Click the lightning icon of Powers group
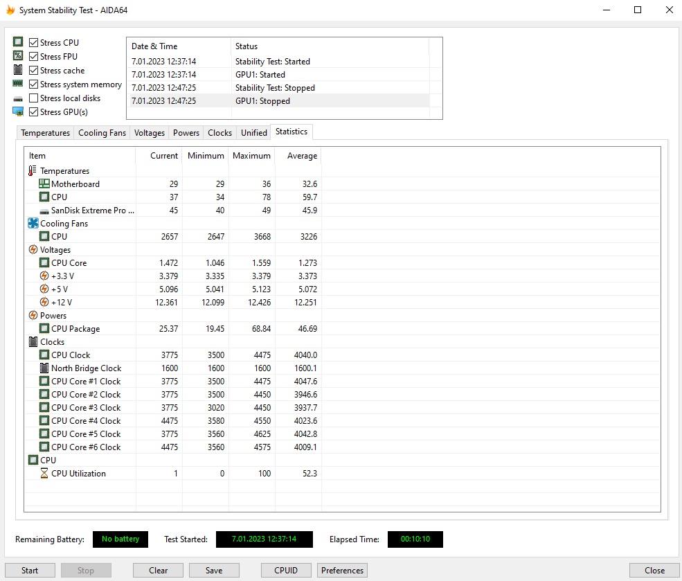The width and height of the screenshot is (682, 581). click(33, 315)
